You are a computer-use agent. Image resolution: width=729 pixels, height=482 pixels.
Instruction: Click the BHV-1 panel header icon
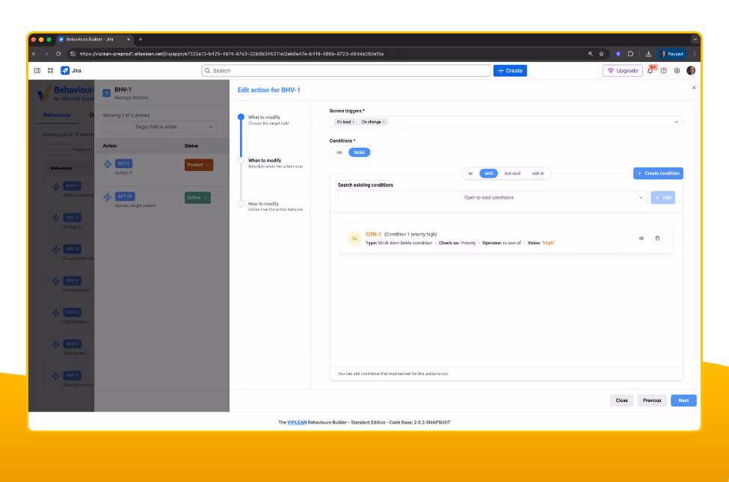(106, 93)
